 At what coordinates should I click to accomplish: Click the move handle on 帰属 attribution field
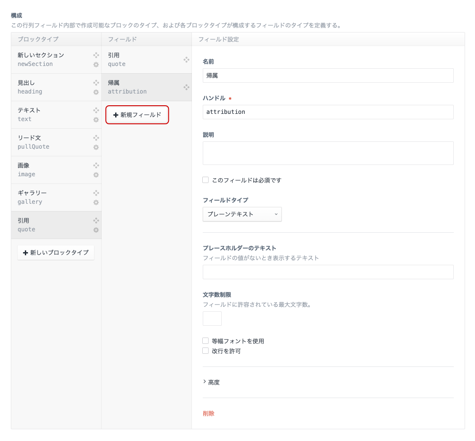(186, 87)
